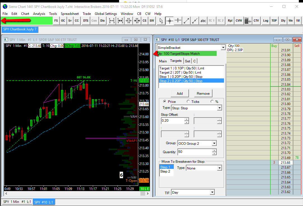Select the Price offset radio button

coord(165,101)
